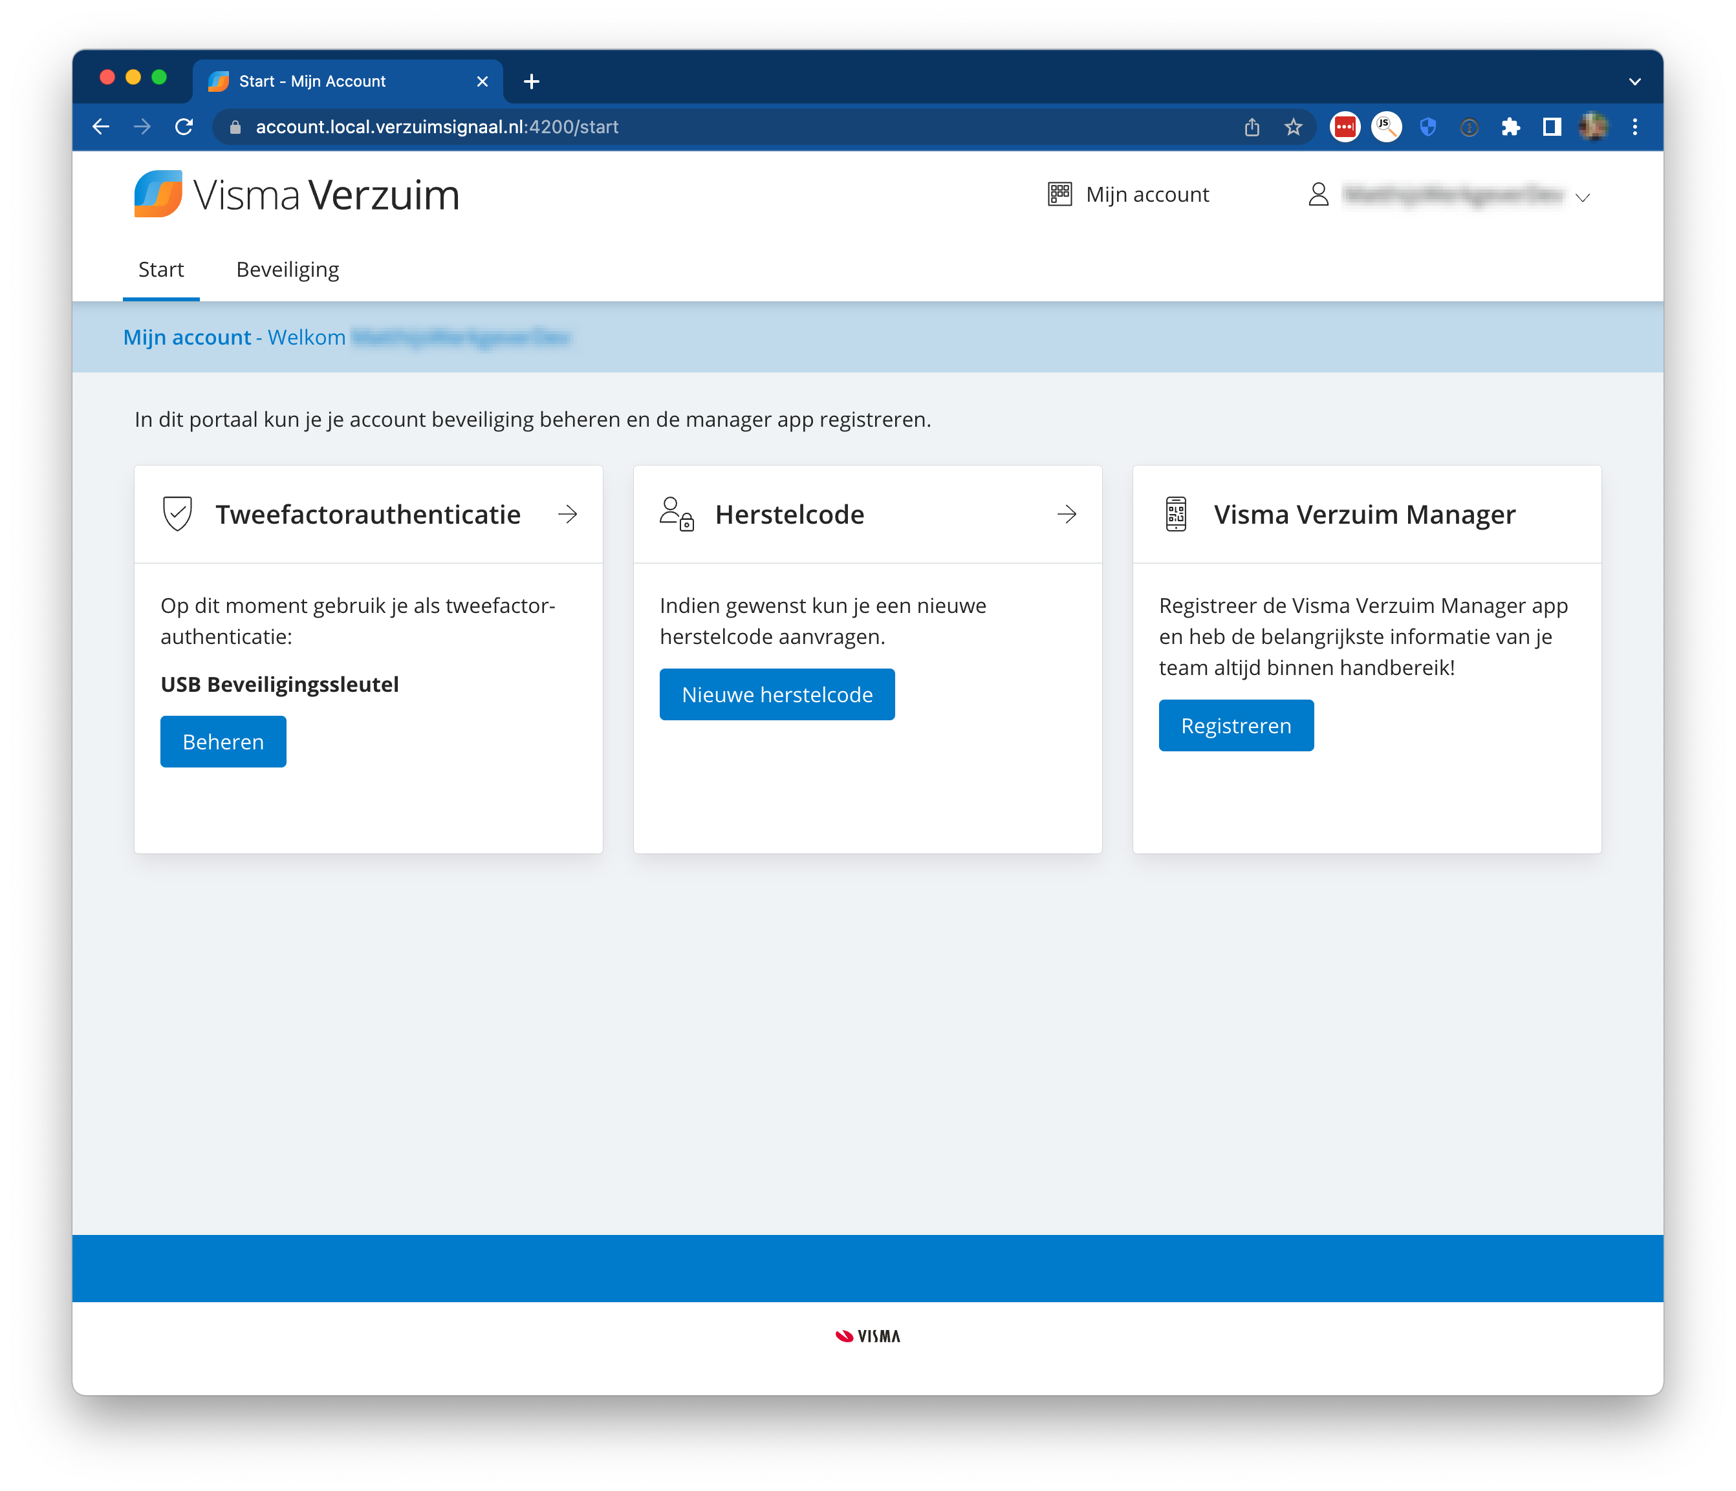The height and width of the screenshot is (1491, 1736).
Task: Click the user profile silhouette icon
Action: pyautogui.click(x=1319, y=195)
